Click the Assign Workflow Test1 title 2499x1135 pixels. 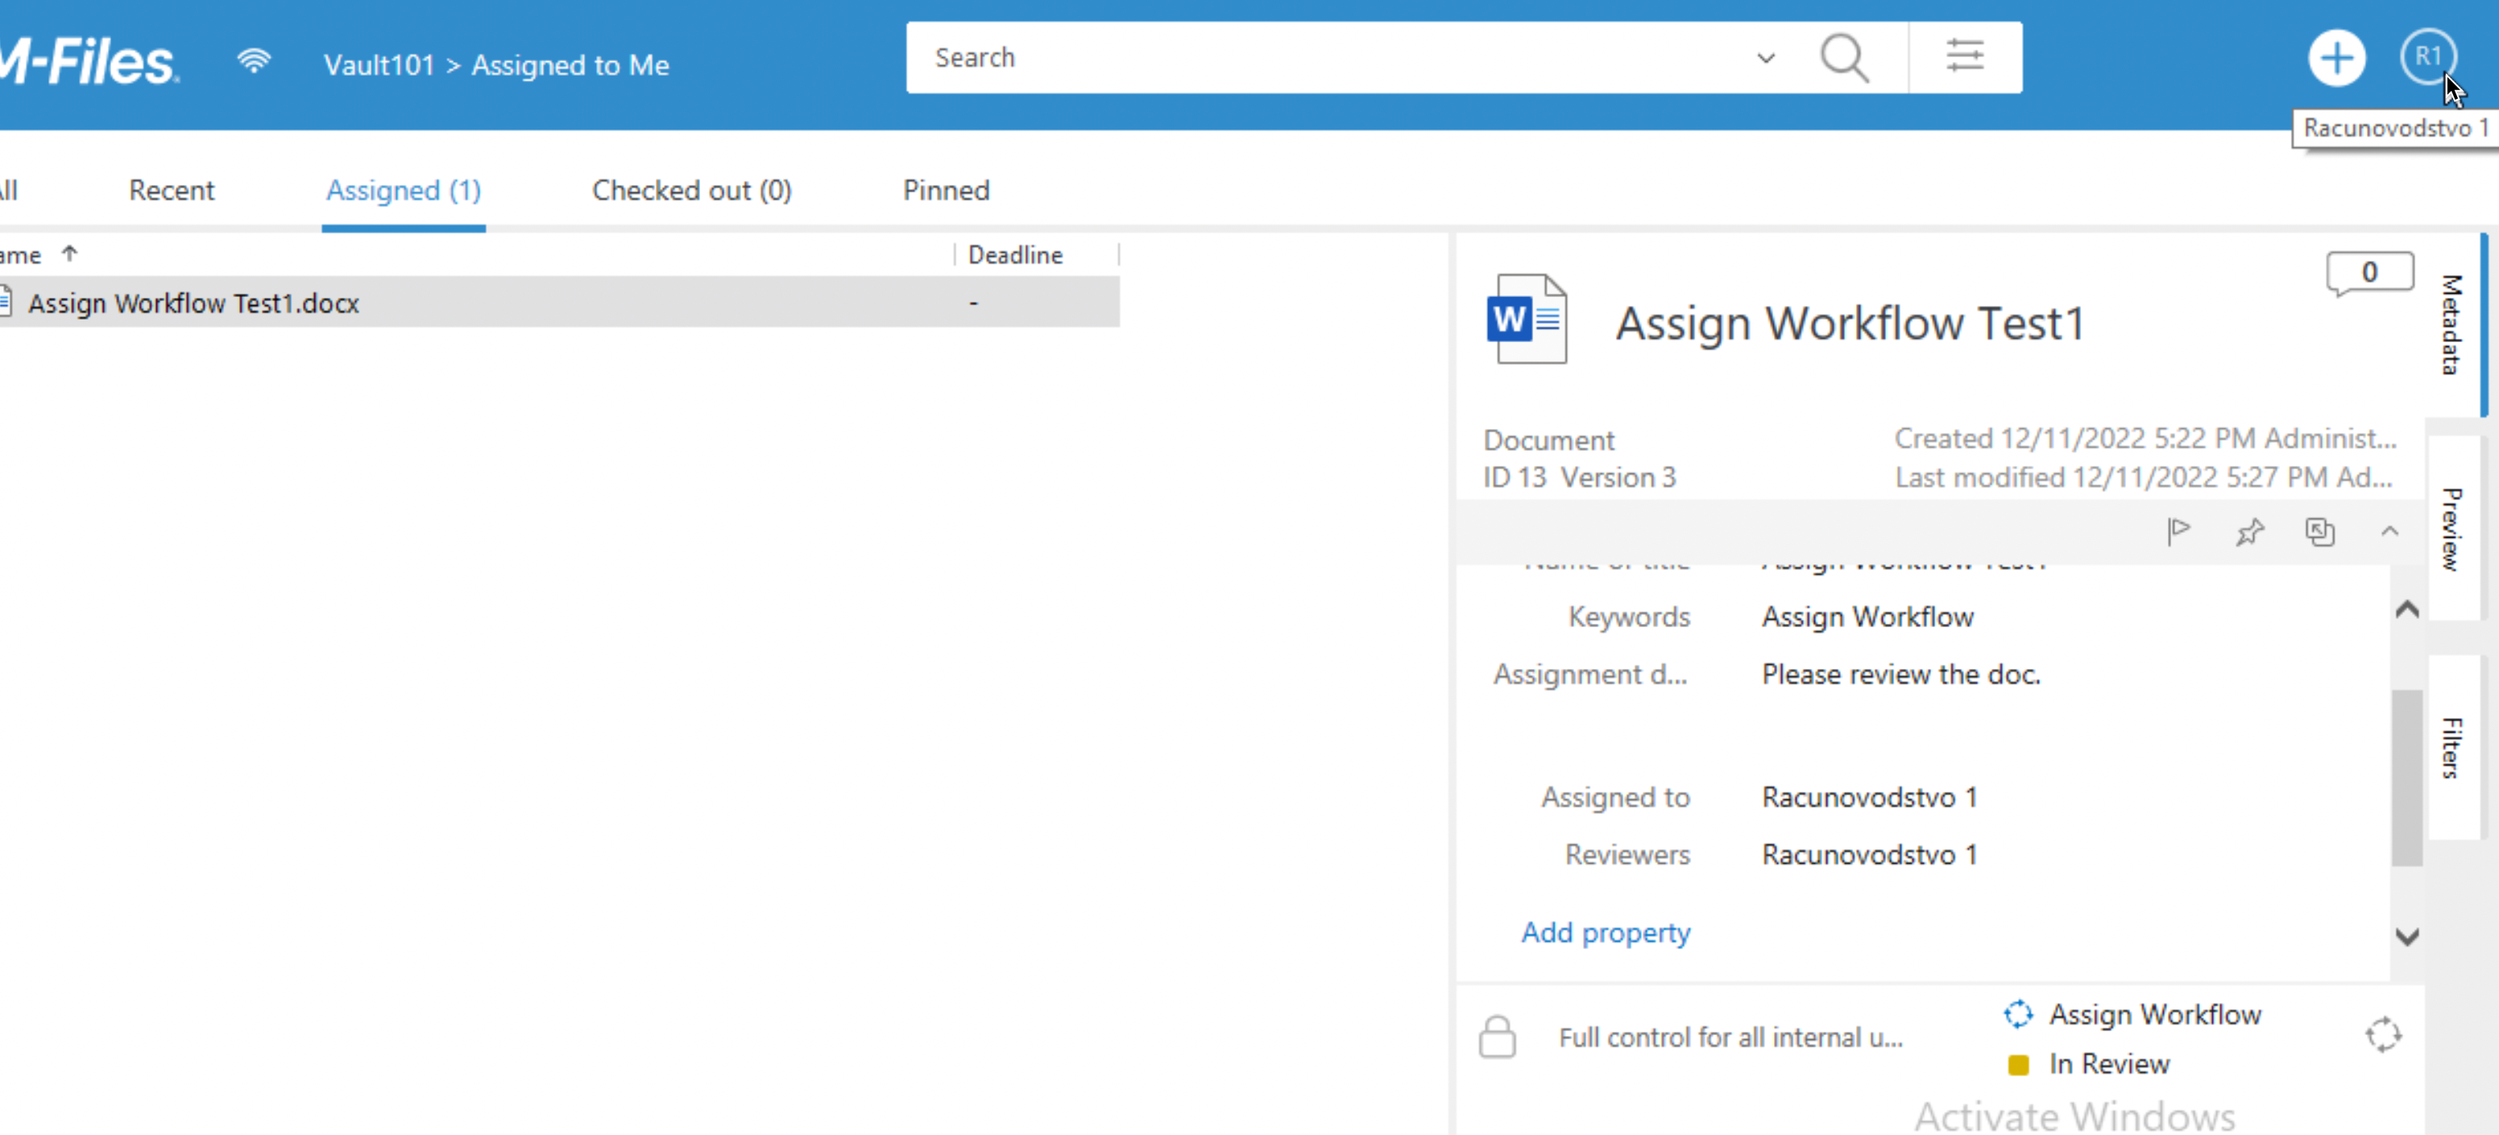(x=1849, y=323)
